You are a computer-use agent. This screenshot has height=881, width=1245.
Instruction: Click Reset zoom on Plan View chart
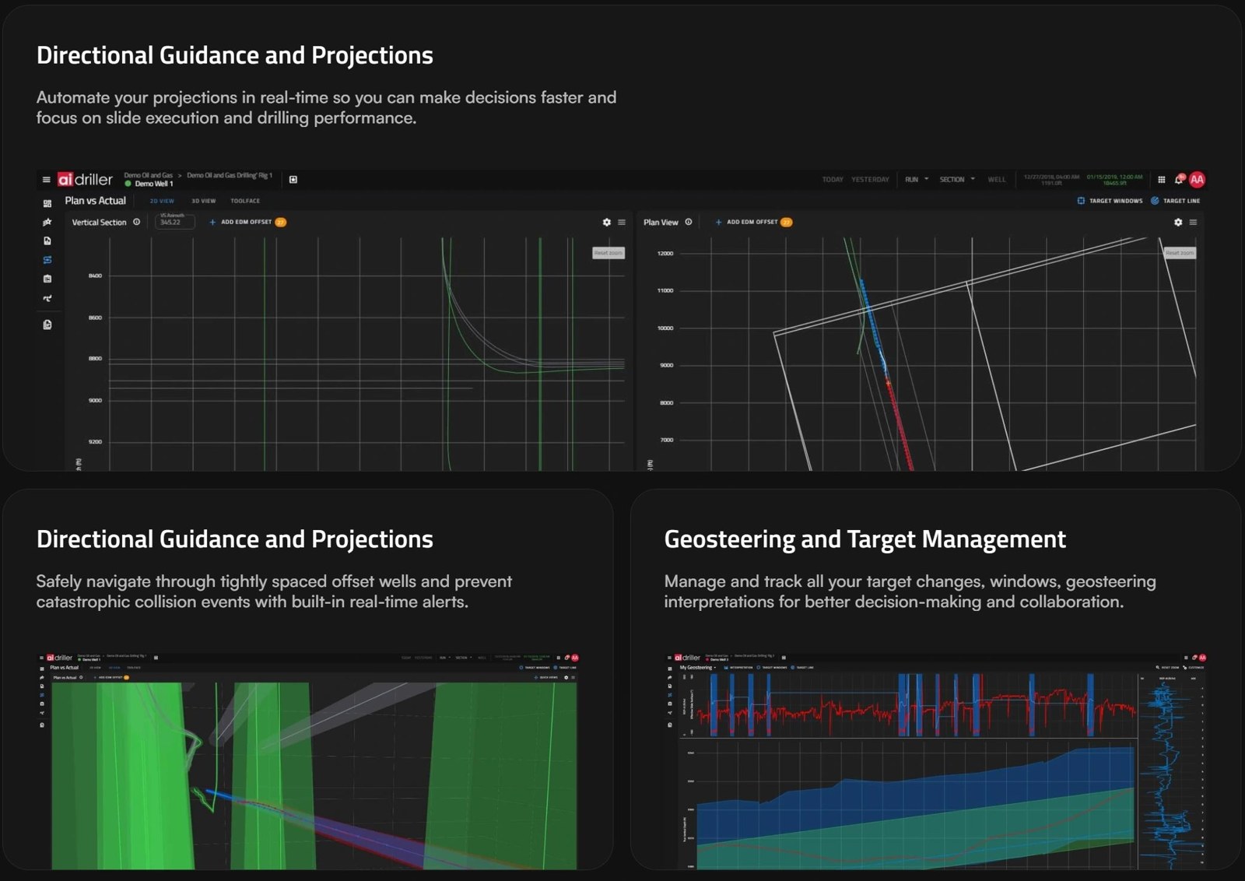pos(1180,253)
